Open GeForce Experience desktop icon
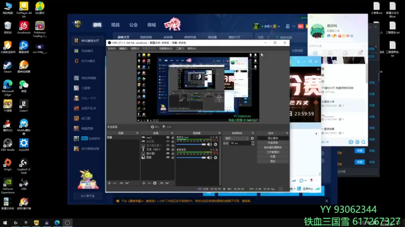This screenshot has height=227, width=405. click(8, 186)
